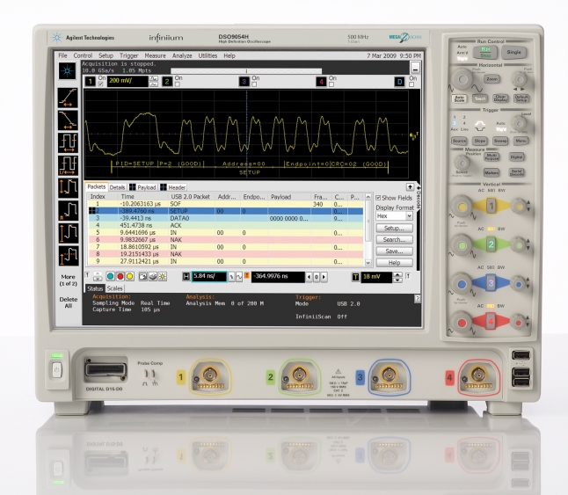Select packet row 6 NAK

tap(225, 240)
